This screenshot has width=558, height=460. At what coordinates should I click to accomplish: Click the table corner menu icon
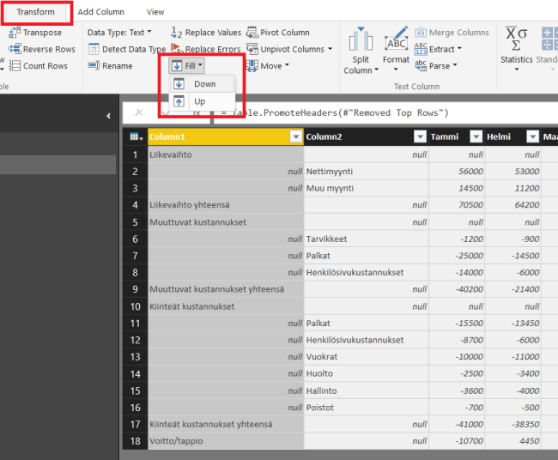pos(135,136)
